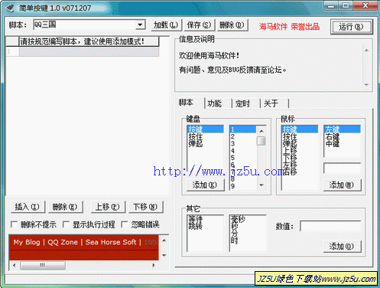Click banner horizontal scrollbar right arrow
The height and width of the screenshot is (288, 380).
click(x=154, y=265)
